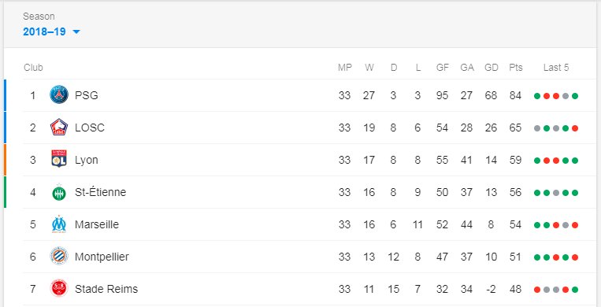Click the Club column header
601x307 pixels.
click(x=33, y=68)
